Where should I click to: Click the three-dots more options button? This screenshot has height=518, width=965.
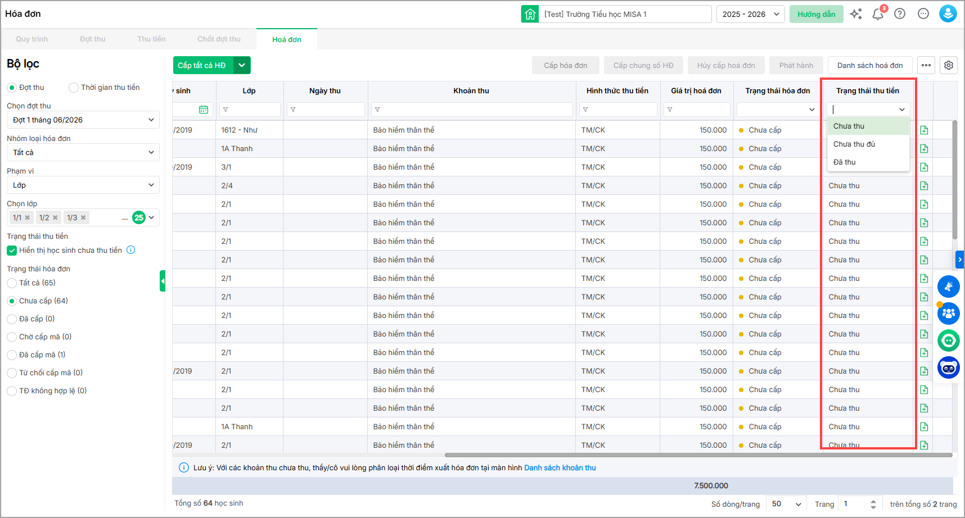pos(926,65)
